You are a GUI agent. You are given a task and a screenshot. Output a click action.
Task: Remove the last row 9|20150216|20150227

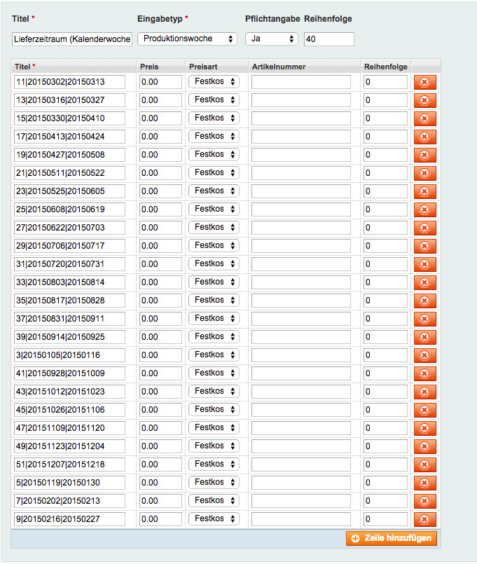coord(424,519)
